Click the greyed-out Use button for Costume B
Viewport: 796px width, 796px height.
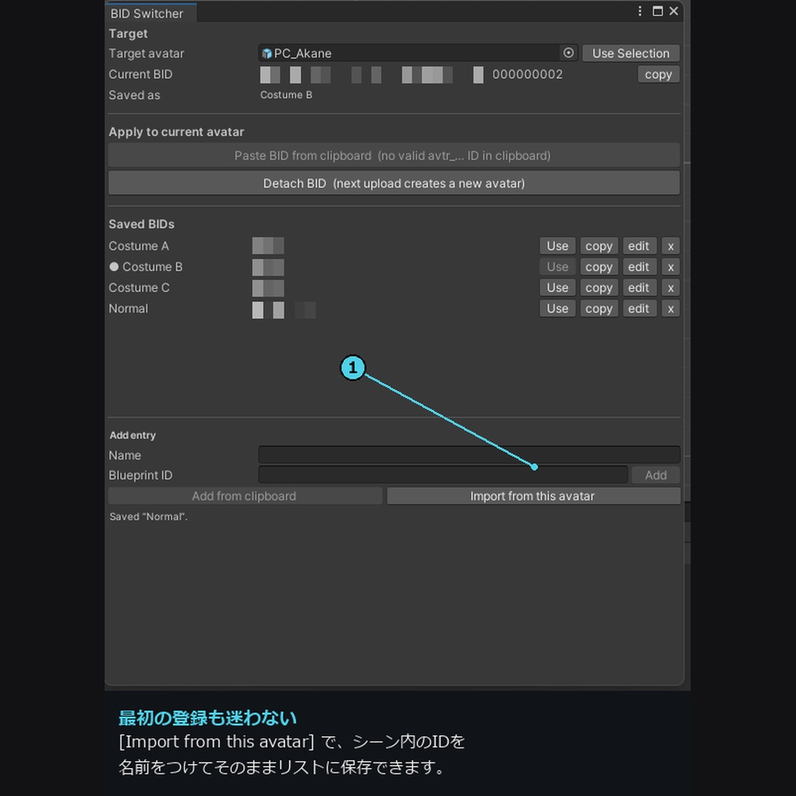point(557,267)
